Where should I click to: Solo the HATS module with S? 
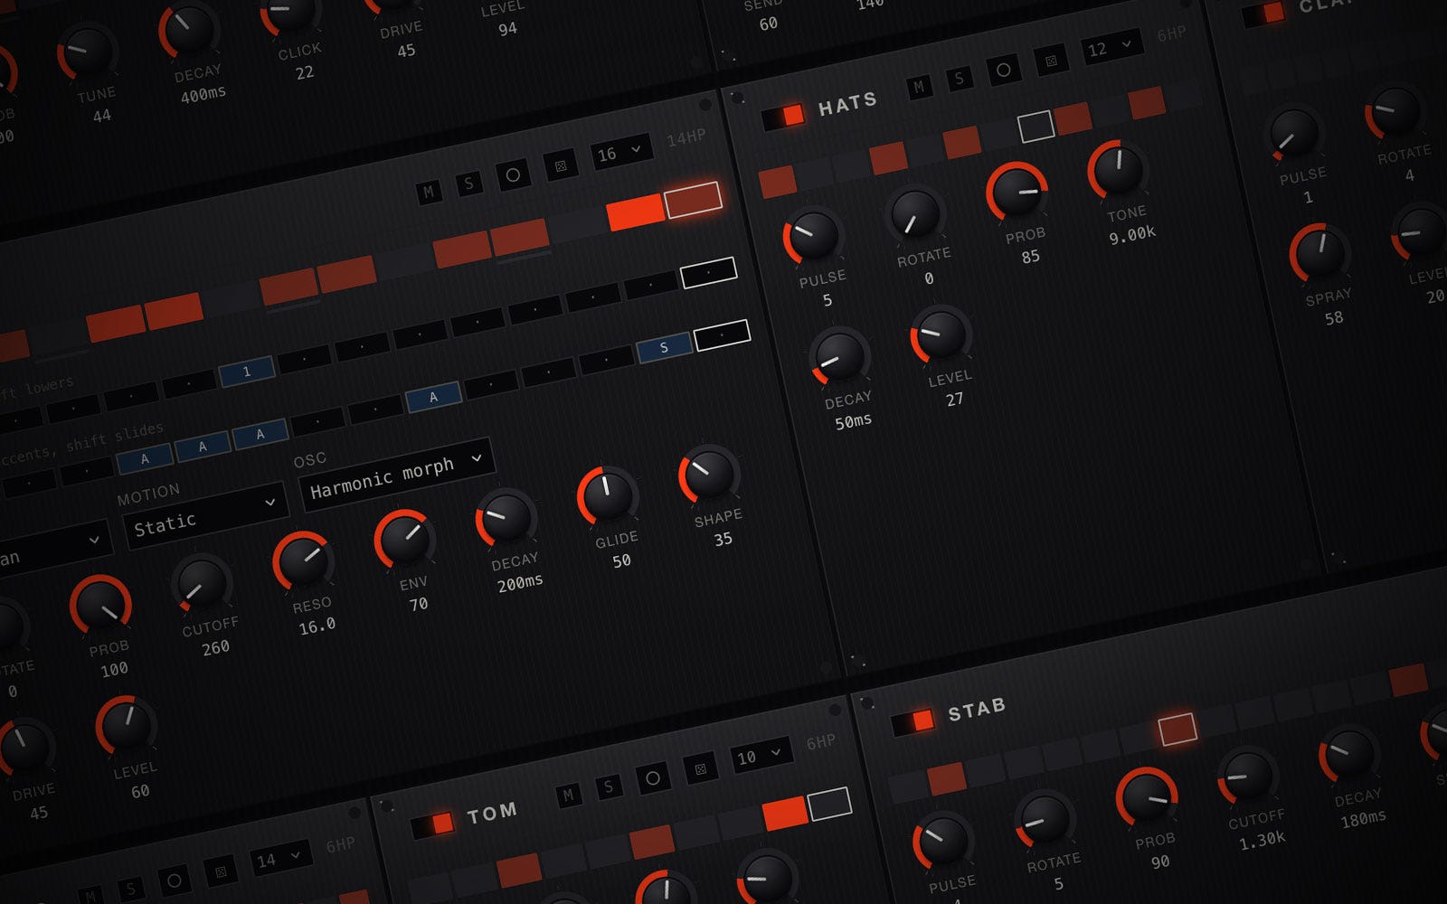(959, 79)
